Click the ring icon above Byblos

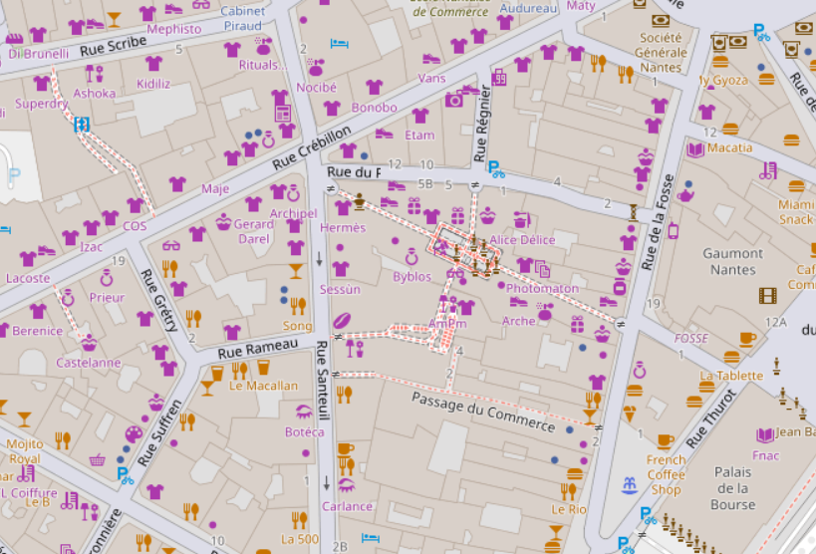[x=411, y=257]
